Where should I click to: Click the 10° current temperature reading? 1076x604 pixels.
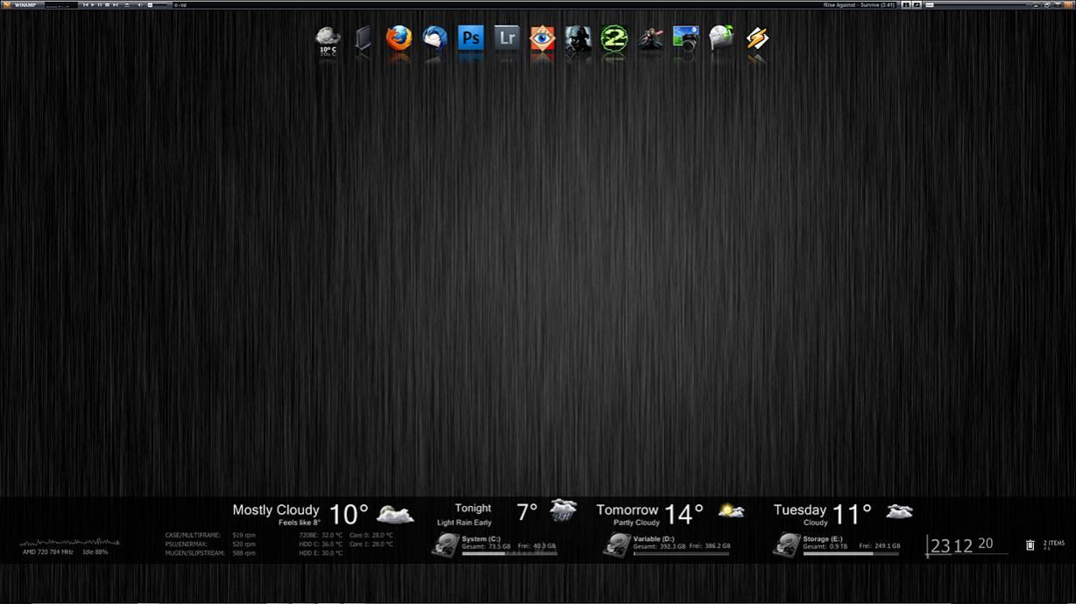point(349,514)
